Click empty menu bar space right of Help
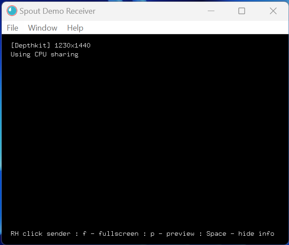The image size is (289, 245). [178, 28]
